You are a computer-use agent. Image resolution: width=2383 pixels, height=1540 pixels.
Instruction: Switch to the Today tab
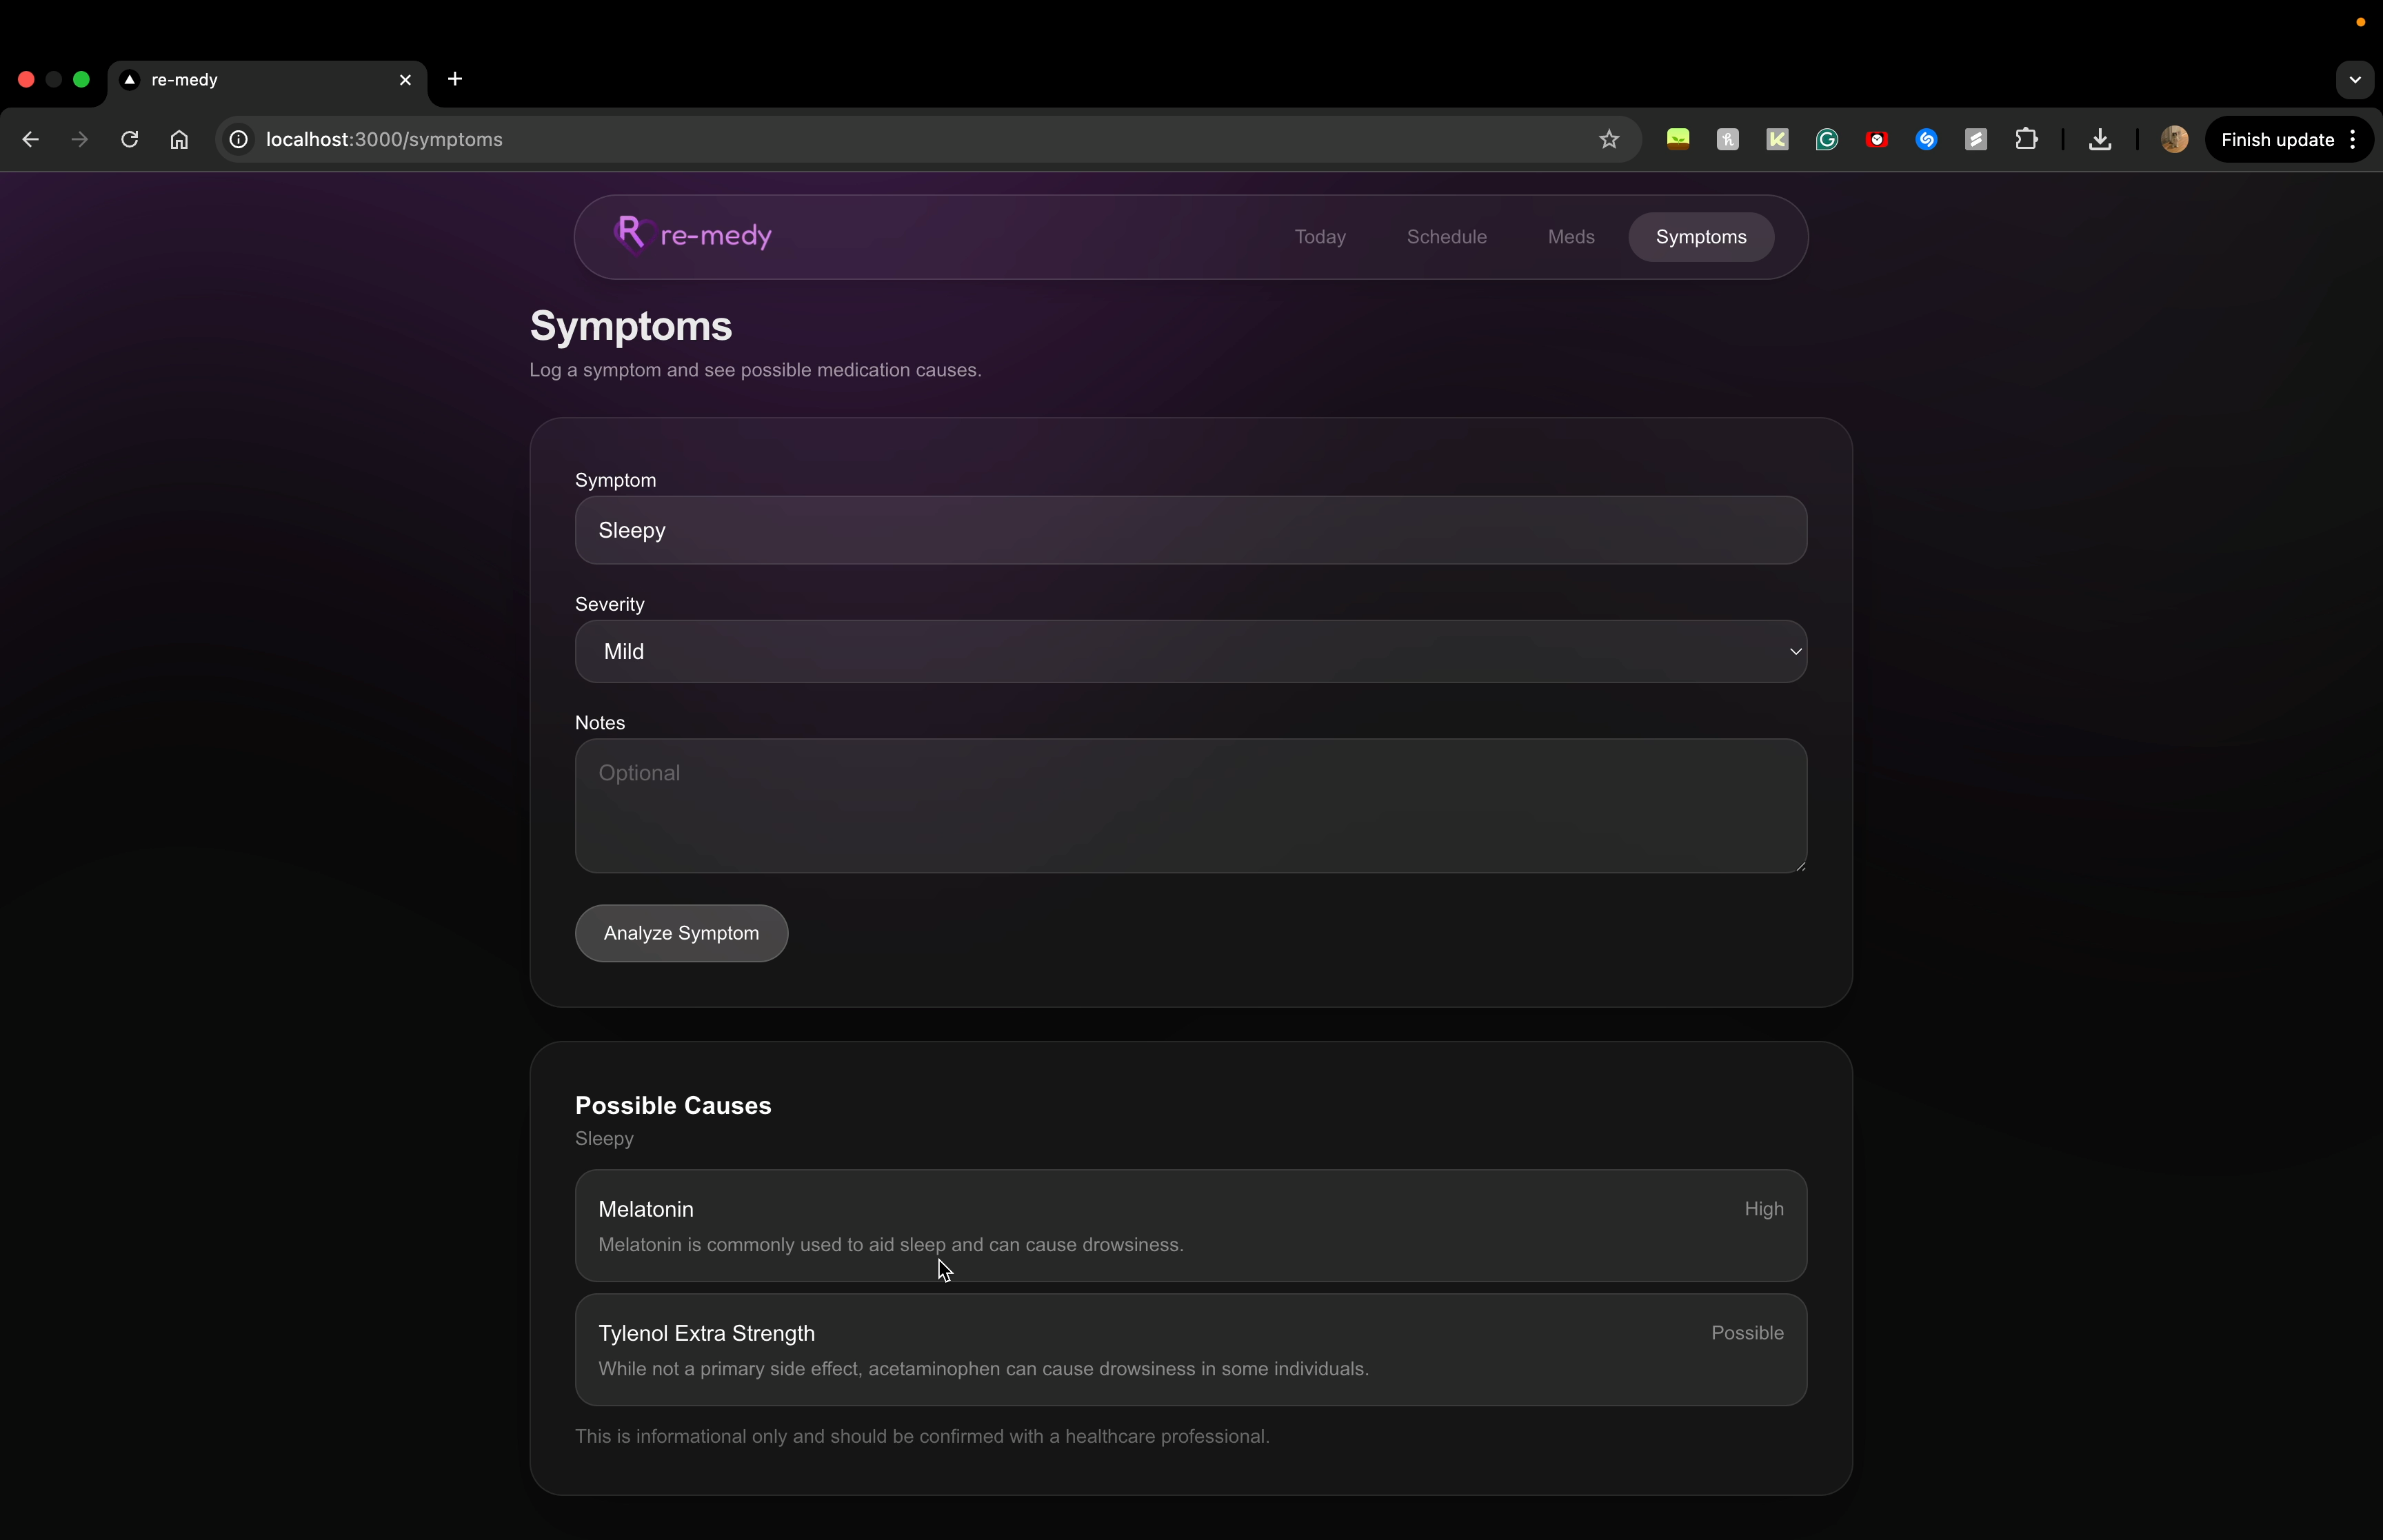[1319, 237]
